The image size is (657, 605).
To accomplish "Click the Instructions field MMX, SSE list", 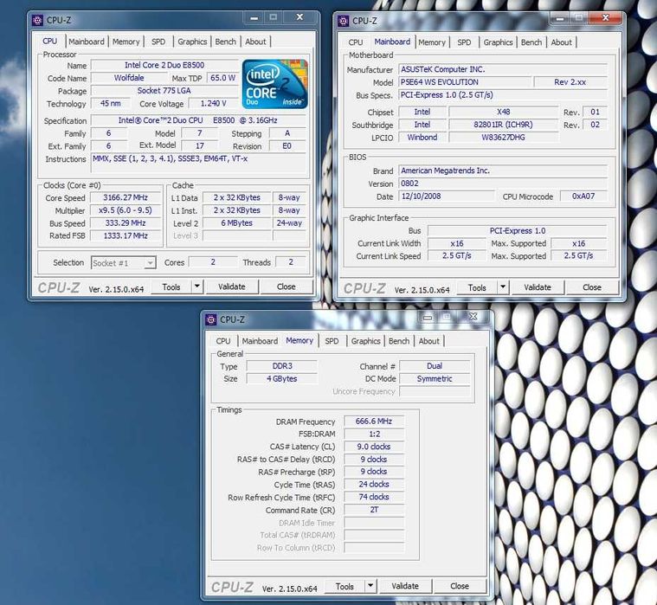I will 198,163.
